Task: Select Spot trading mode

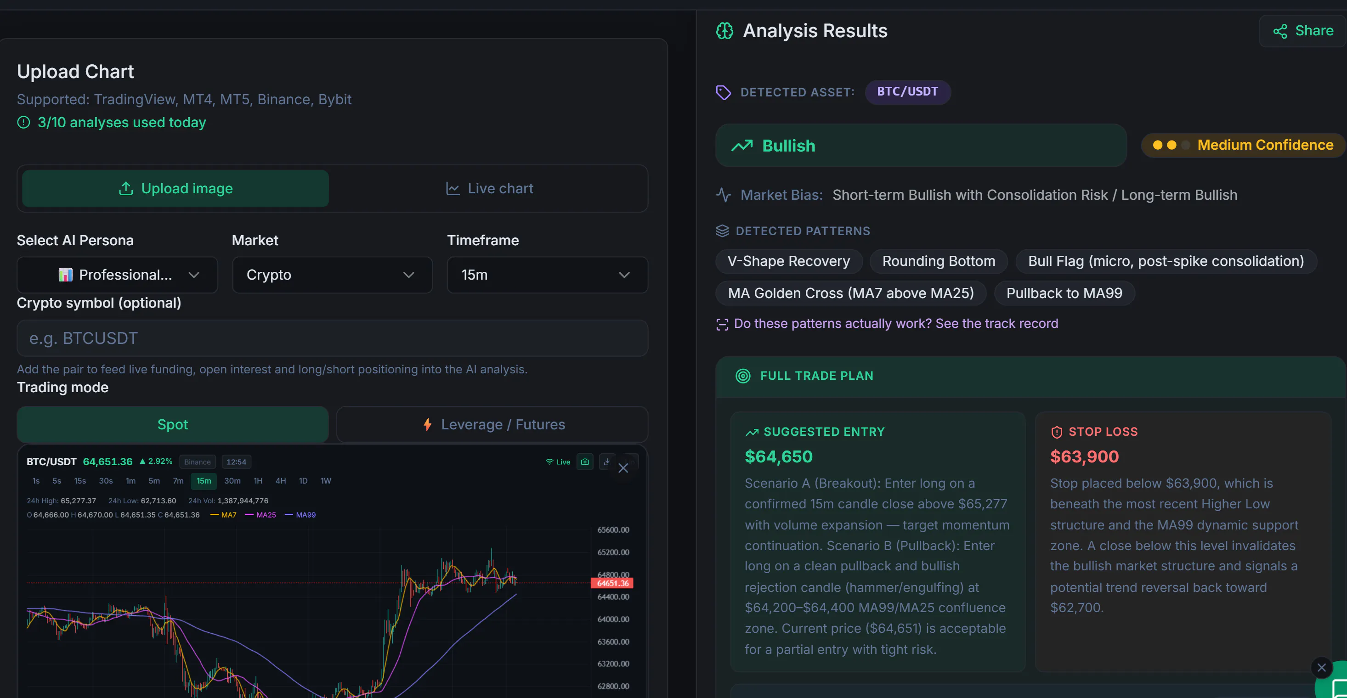Action: pyautogui.click(x=173, y=425)
